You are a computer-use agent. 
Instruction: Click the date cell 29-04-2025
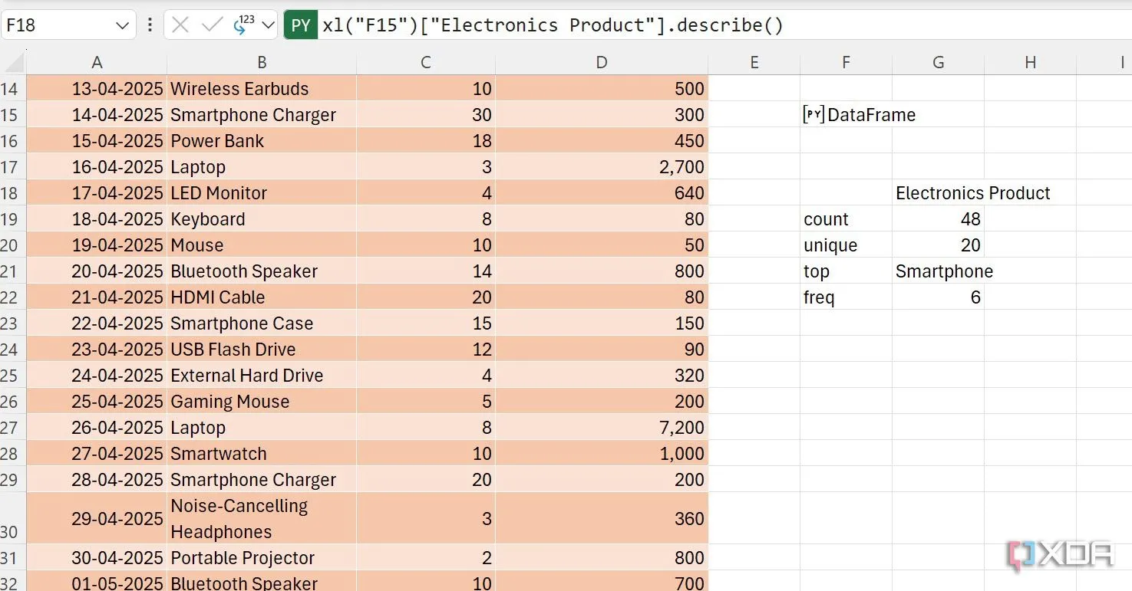tap(97, 519)
